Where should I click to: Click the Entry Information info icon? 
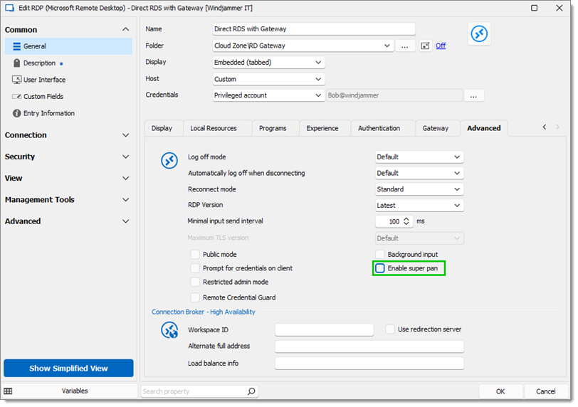pyautogui.click(x=16, y=113)
